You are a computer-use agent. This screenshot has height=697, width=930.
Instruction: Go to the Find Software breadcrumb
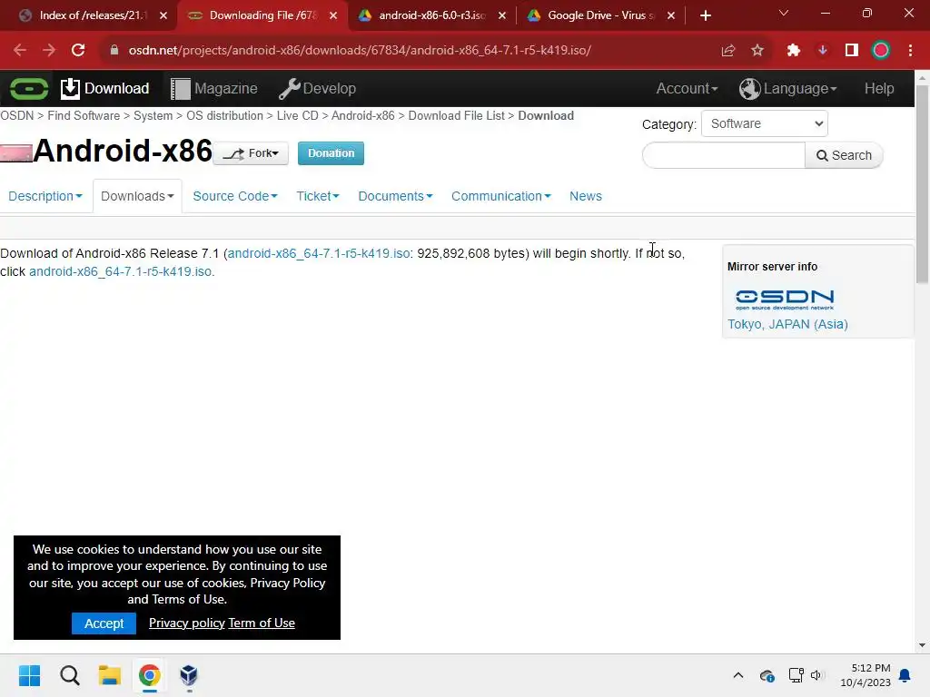(x=84, y=115)
